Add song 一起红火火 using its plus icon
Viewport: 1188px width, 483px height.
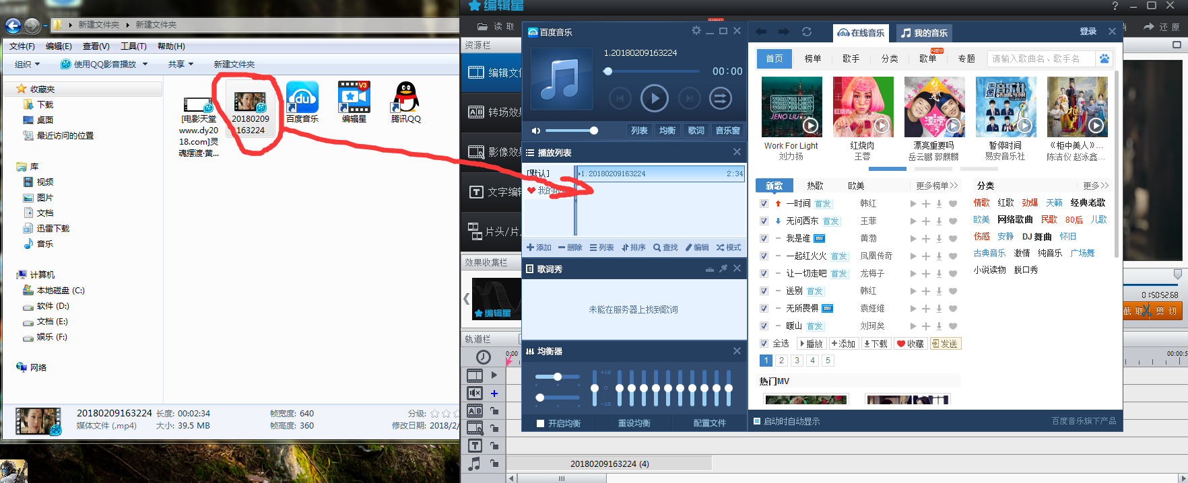click(926, 256)
